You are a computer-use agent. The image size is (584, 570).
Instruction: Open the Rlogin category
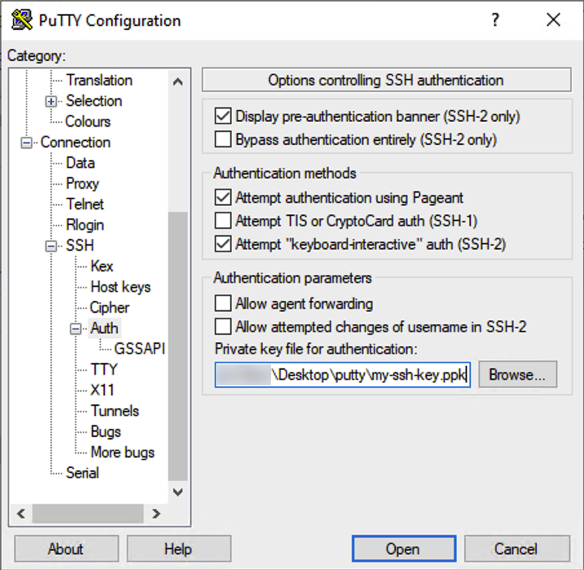pos(85,225)
